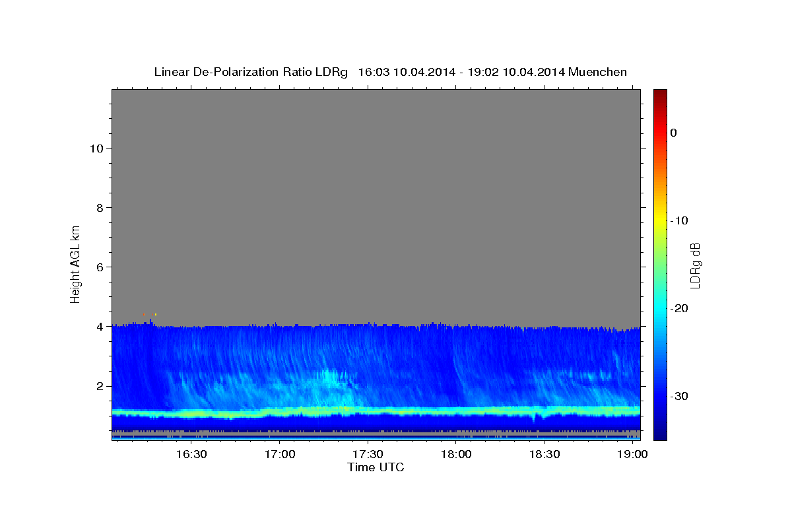Click the 16:30 time tick label
792x528 pixels.
(x=191, y=455)
